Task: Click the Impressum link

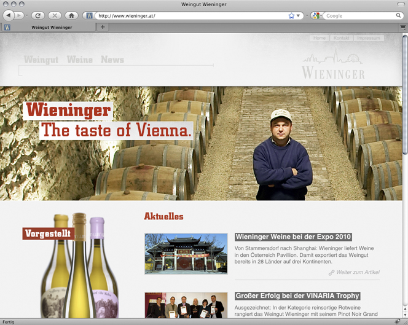Action: [368, 38]
